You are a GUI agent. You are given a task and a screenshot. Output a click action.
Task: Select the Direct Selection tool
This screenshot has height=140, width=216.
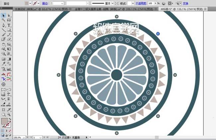click(x=9, y=15)
